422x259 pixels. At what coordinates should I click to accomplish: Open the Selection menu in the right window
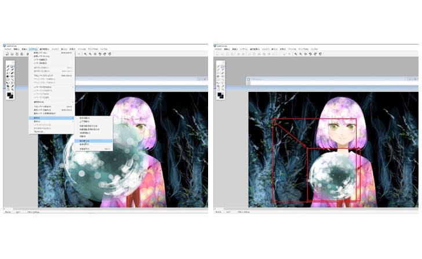[255, 49]
